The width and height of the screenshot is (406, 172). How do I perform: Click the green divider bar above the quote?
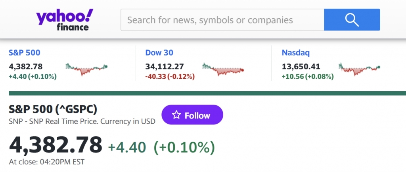(x=207, y=93)
